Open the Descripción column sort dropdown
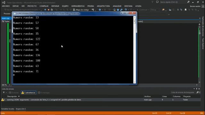 pyautogui.click(x=19, y=96)
